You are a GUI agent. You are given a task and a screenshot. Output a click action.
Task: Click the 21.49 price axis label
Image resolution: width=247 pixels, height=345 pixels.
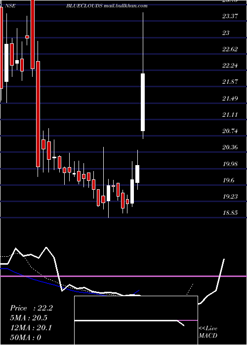230,98
